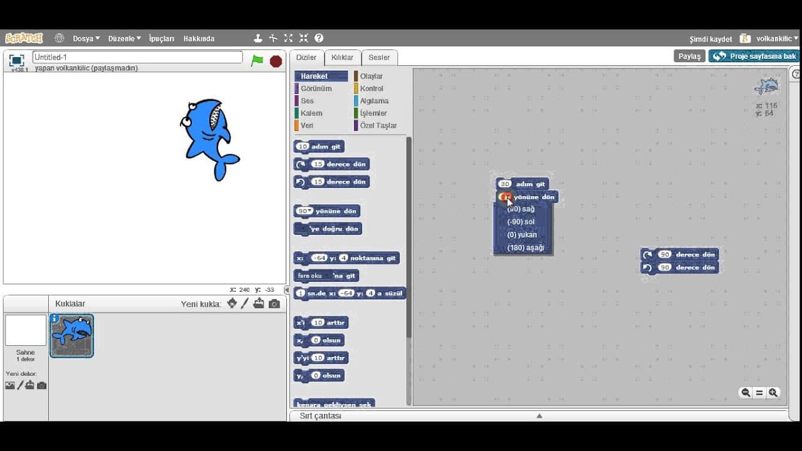Choose (-90) sol from direction dropdown

[x=523, y=222]
